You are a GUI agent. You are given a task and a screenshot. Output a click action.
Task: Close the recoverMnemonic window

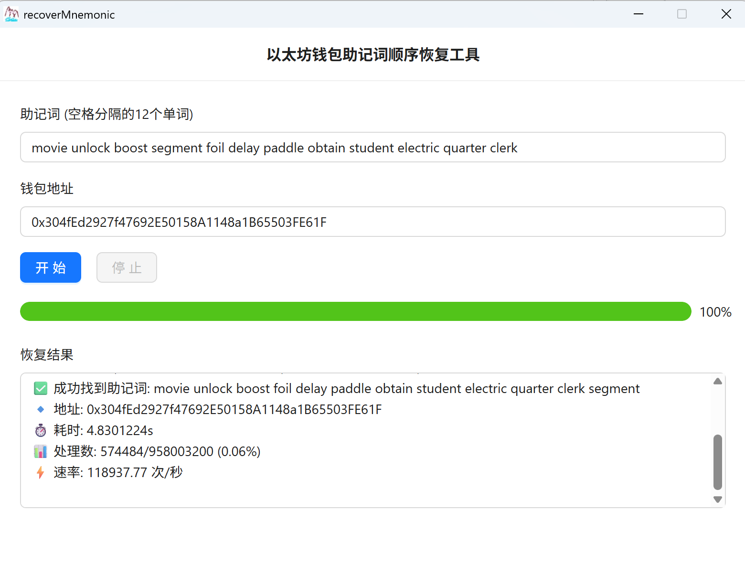(x=726, y=14)
